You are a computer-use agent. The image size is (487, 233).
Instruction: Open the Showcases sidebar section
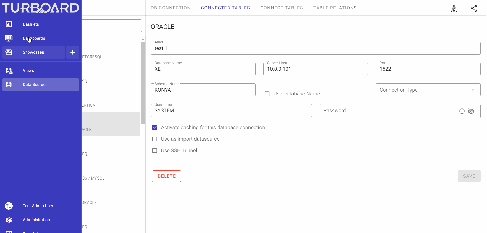tap(34, 52)
